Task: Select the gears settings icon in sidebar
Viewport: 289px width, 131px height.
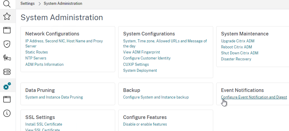Action: click(x=7, y=86)
